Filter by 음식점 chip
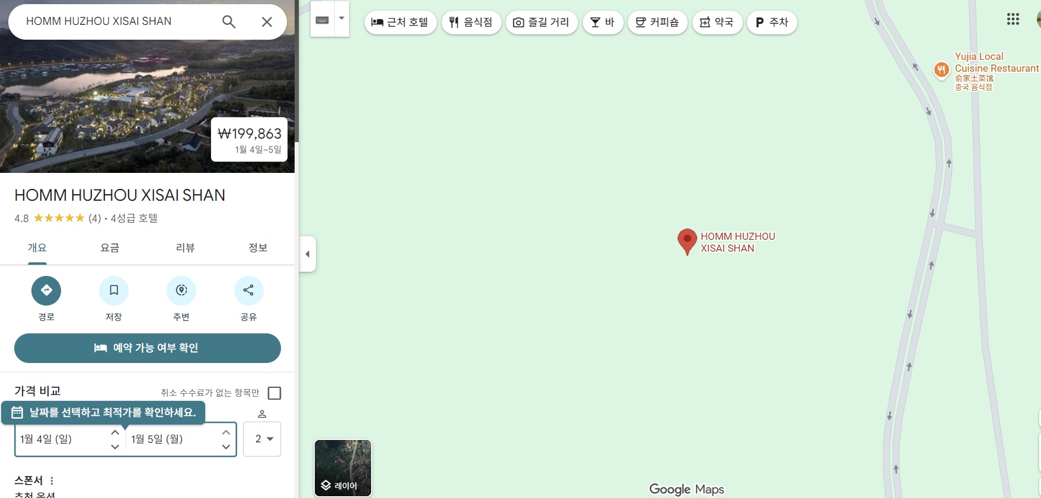 [471, 23]
